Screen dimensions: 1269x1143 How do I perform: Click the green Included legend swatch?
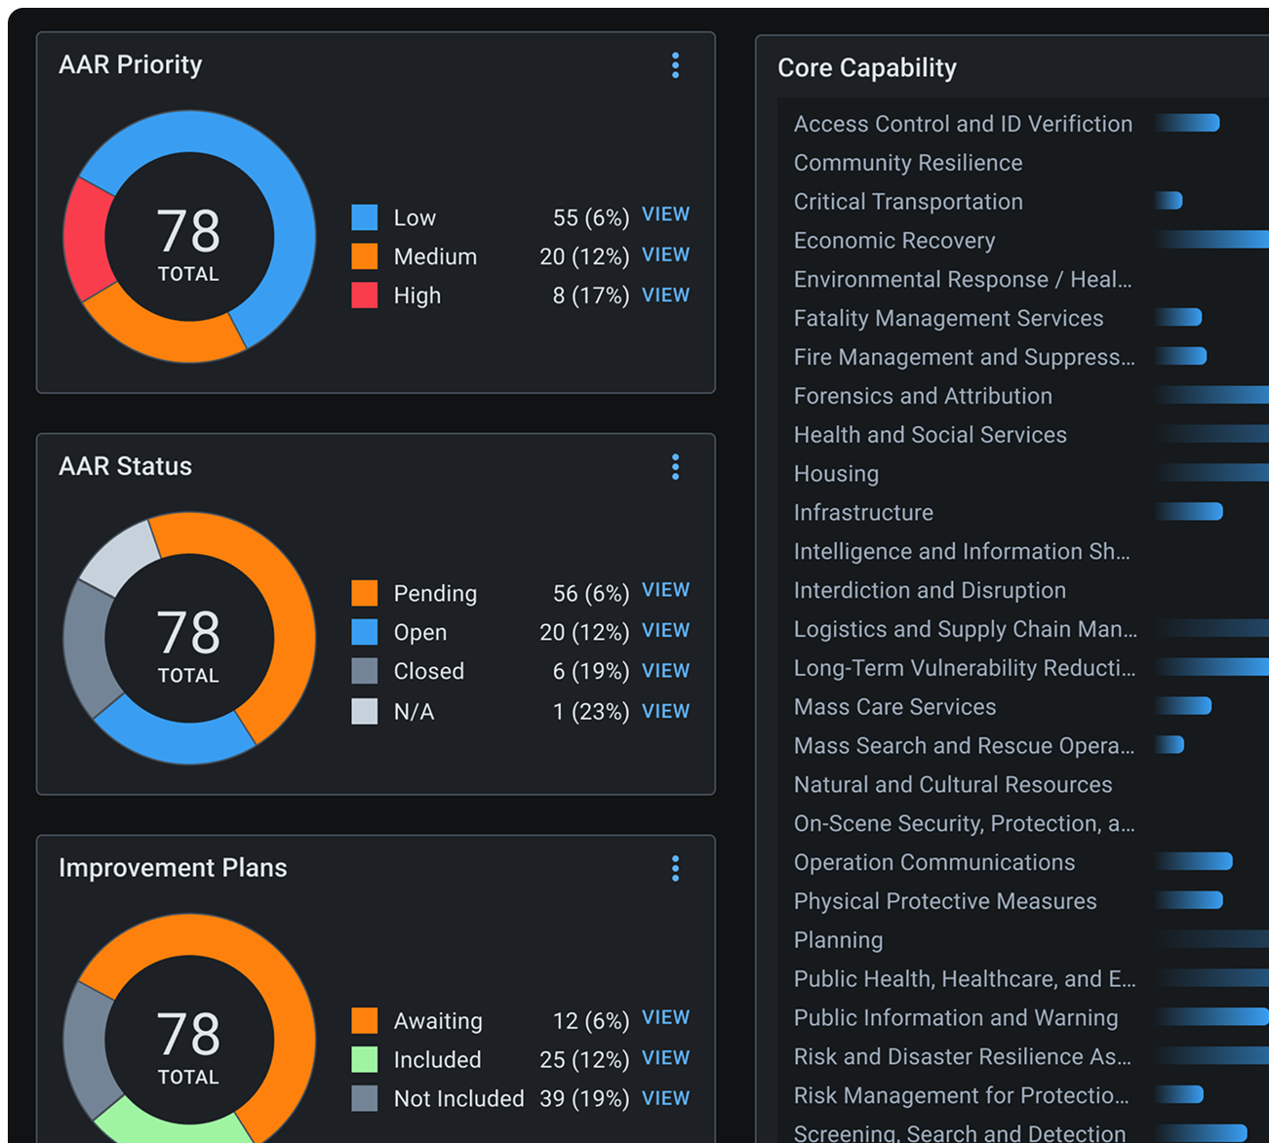(365, 1060)
